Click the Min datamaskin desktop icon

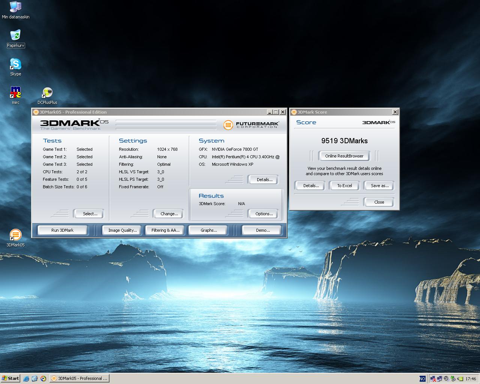[15, 7]
